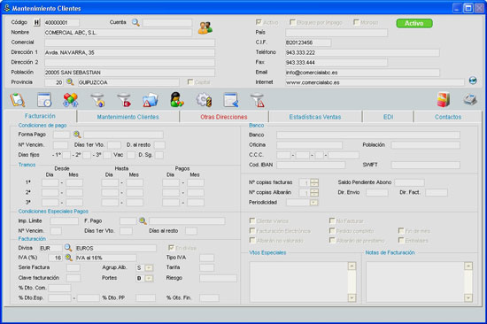Click the Nombre field COMERCIAL ABC, S.L.
This screenshot has width=487, height=324.
point(118,33)
